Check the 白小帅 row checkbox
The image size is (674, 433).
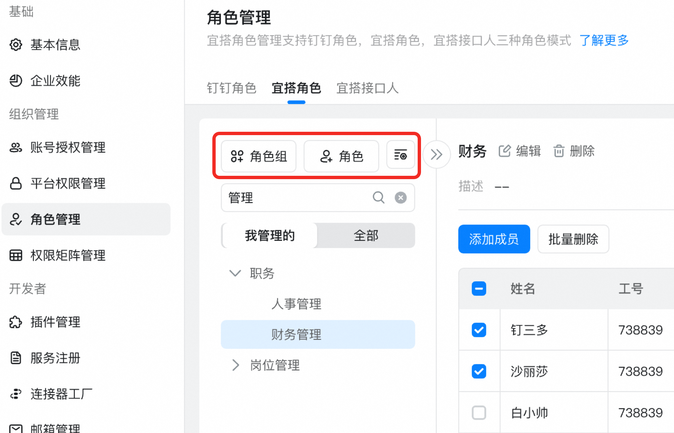tap(479, 413)
